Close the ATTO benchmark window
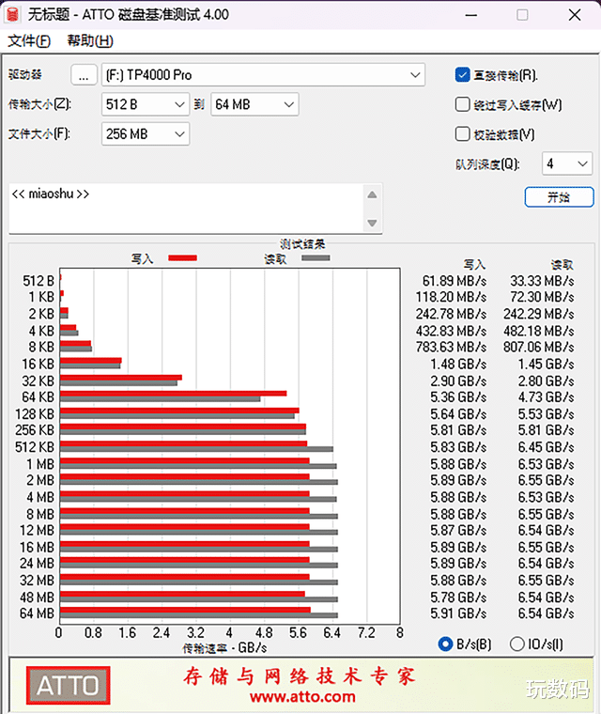 click(x=575, y=15)
